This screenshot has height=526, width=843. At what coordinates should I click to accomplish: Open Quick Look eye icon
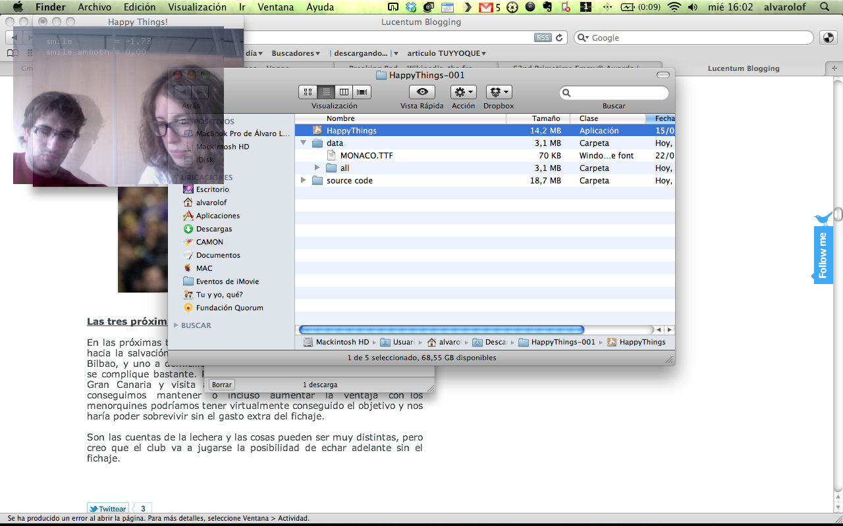[x=422, y=92]
